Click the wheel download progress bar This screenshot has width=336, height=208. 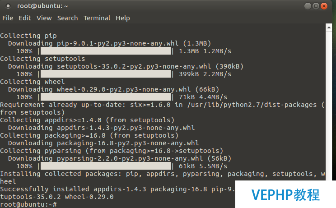(x=106, y=97)
